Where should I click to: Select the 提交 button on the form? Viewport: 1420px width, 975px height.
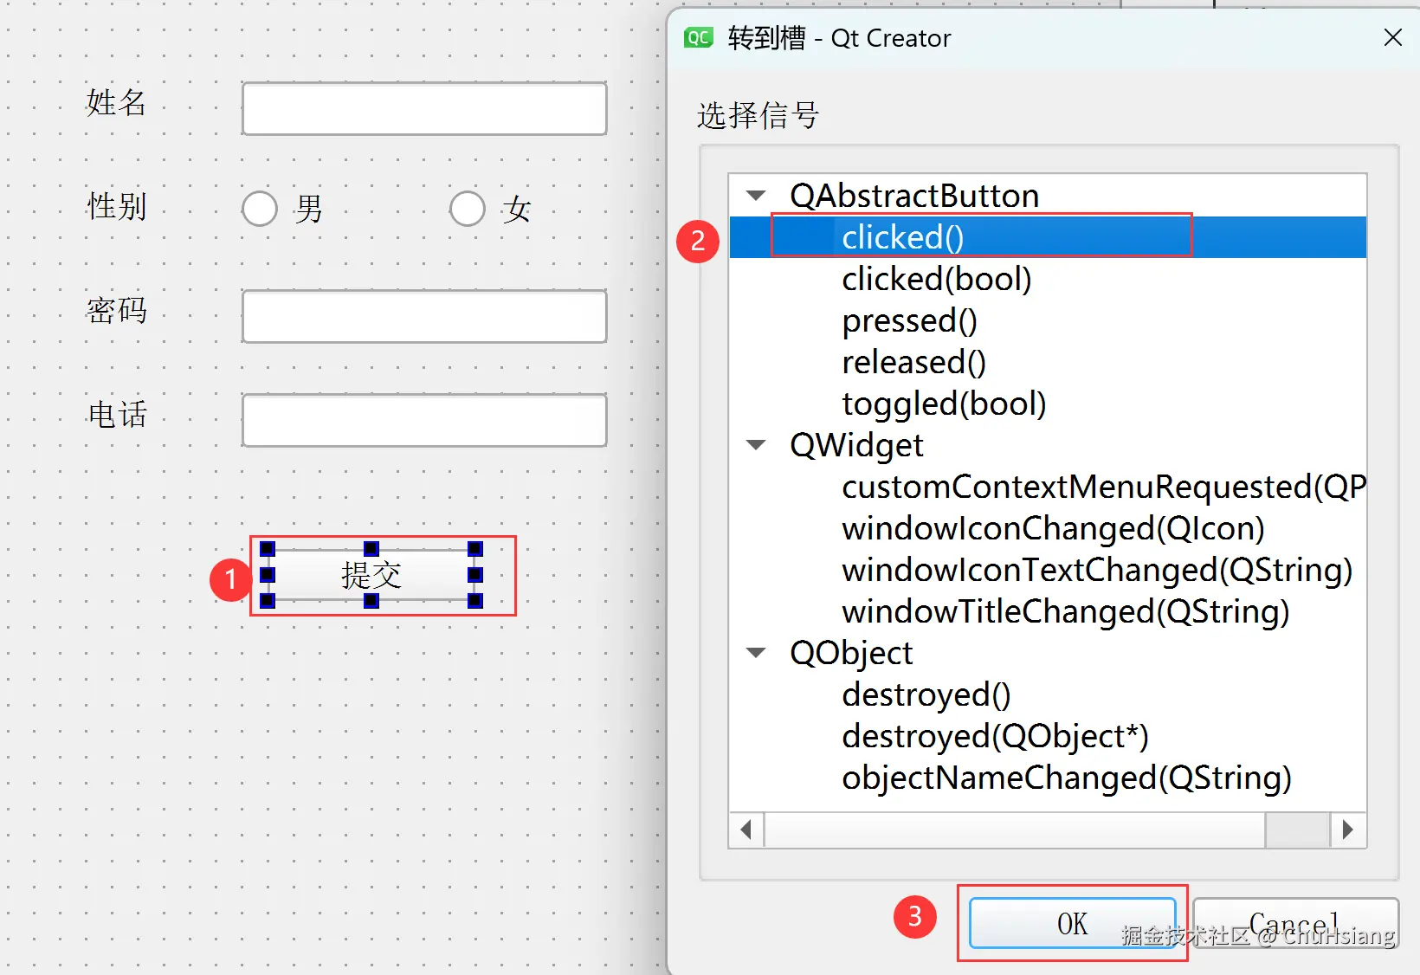[x=371, y=575]
